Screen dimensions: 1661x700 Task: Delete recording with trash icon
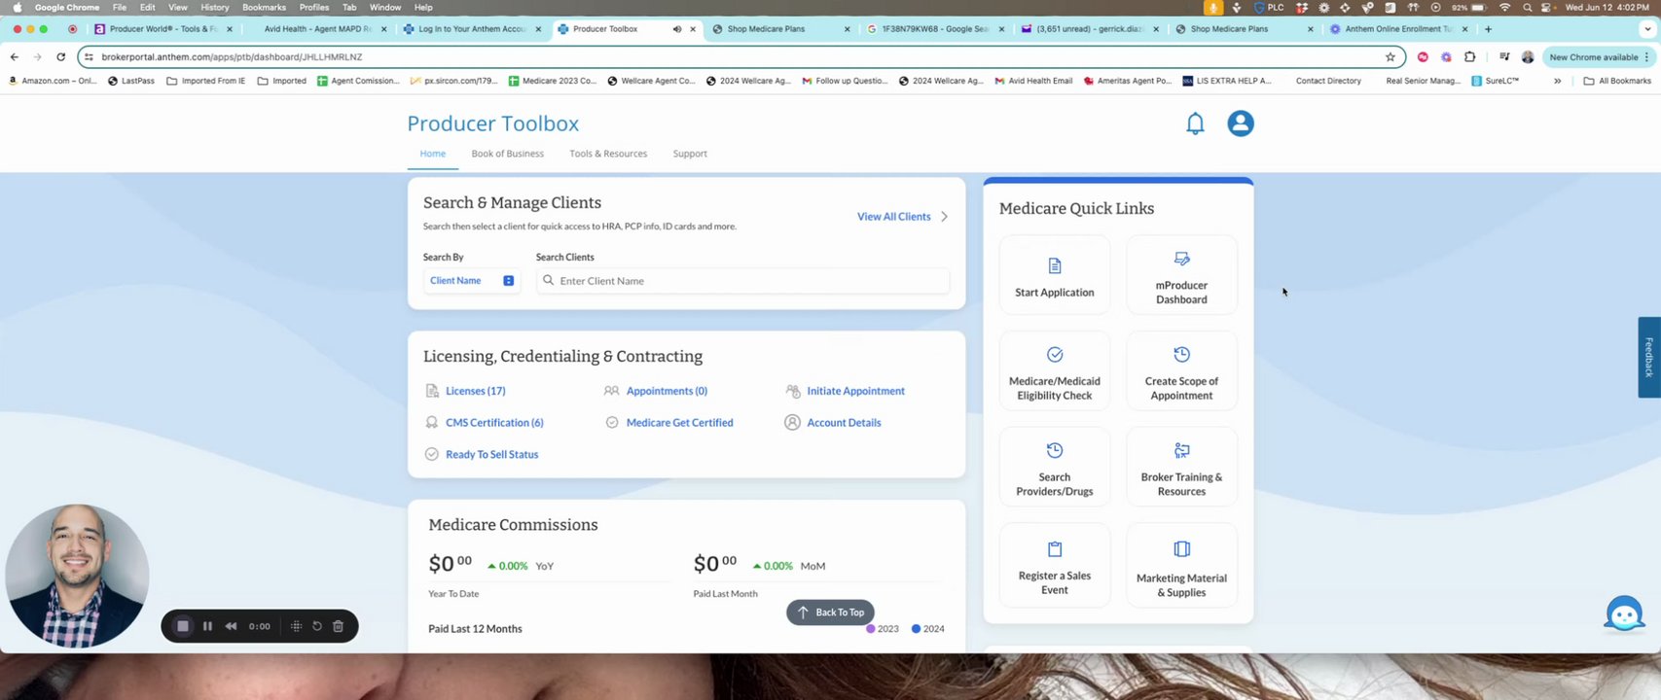pyautogui.click(x=339, y=626)
